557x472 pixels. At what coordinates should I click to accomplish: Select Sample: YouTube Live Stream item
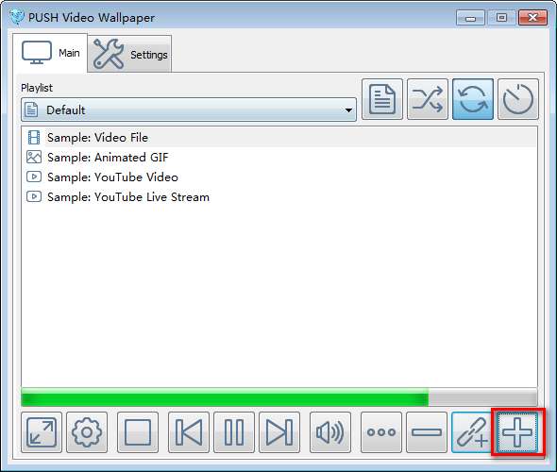click(x=128, y=196)
